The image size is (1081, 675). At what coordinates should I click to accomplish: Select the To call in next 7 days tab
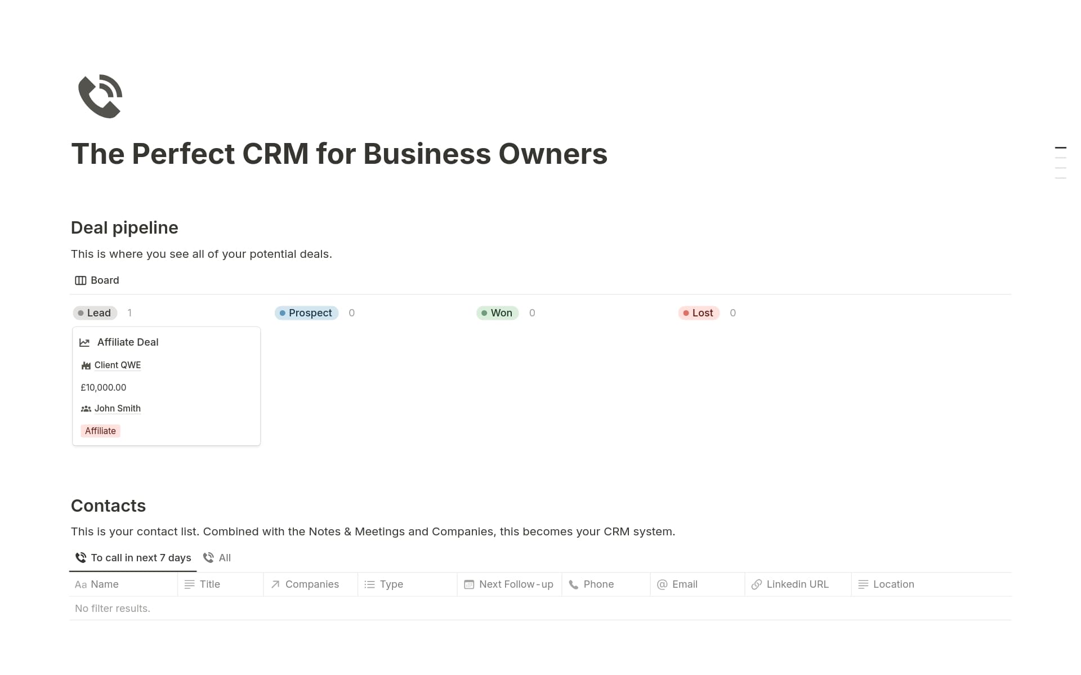[133, 558]
